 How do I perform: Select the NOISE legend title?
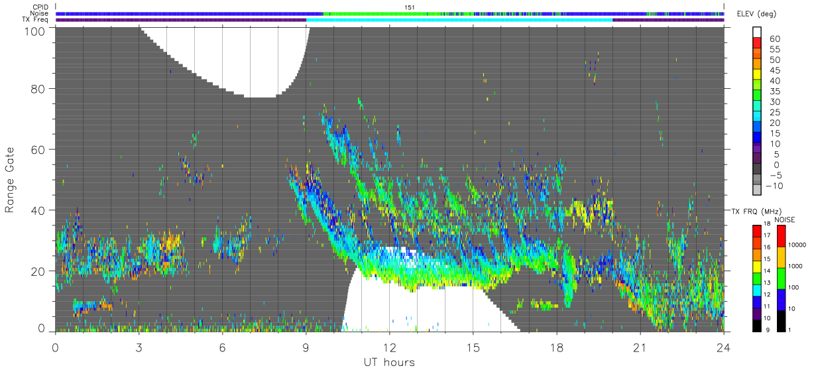pos(785,219)
